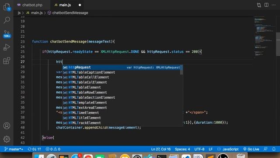Choose the HTMLTableElement suggestion
Image resolution: width=280 pixels, height=158 pixels.
coord(121,87)
